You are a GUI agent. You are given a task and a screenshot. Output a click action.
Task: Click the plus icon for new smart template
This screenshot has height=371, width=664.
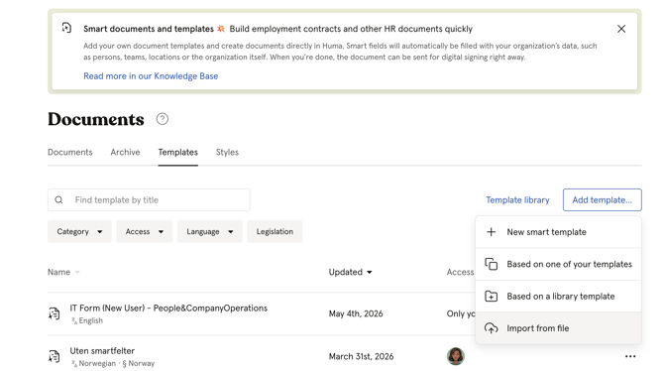point(491,232)
